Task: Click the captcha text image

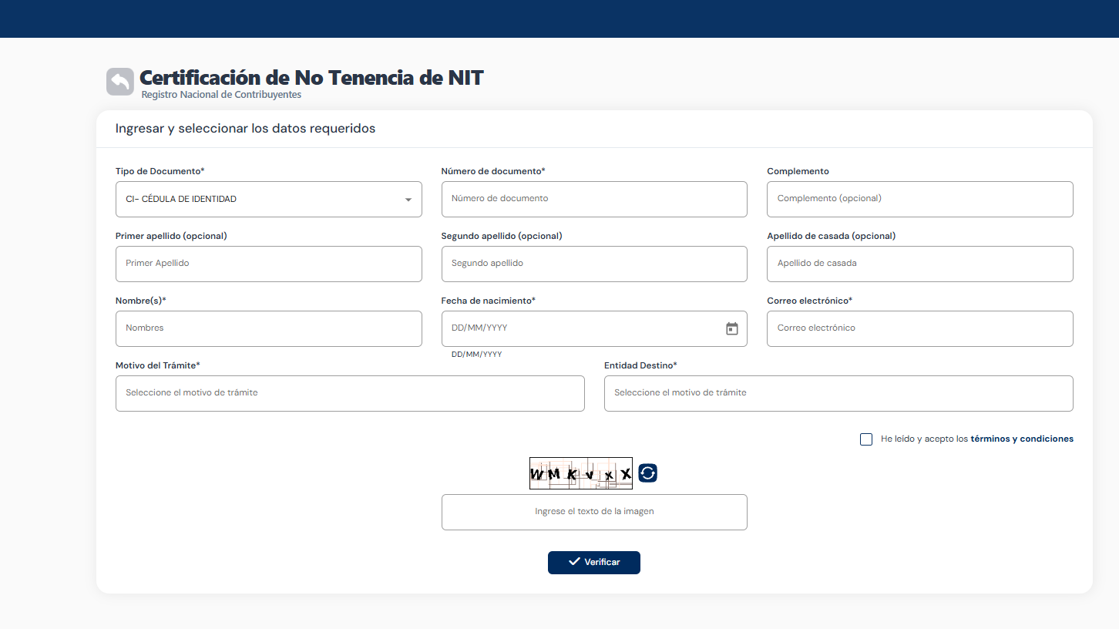Action: point(580,473)
